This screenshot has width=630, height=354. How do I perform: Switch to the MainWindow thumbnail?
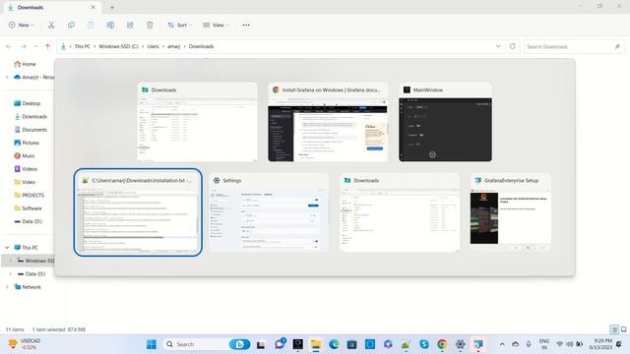click(x=445, y=122)
